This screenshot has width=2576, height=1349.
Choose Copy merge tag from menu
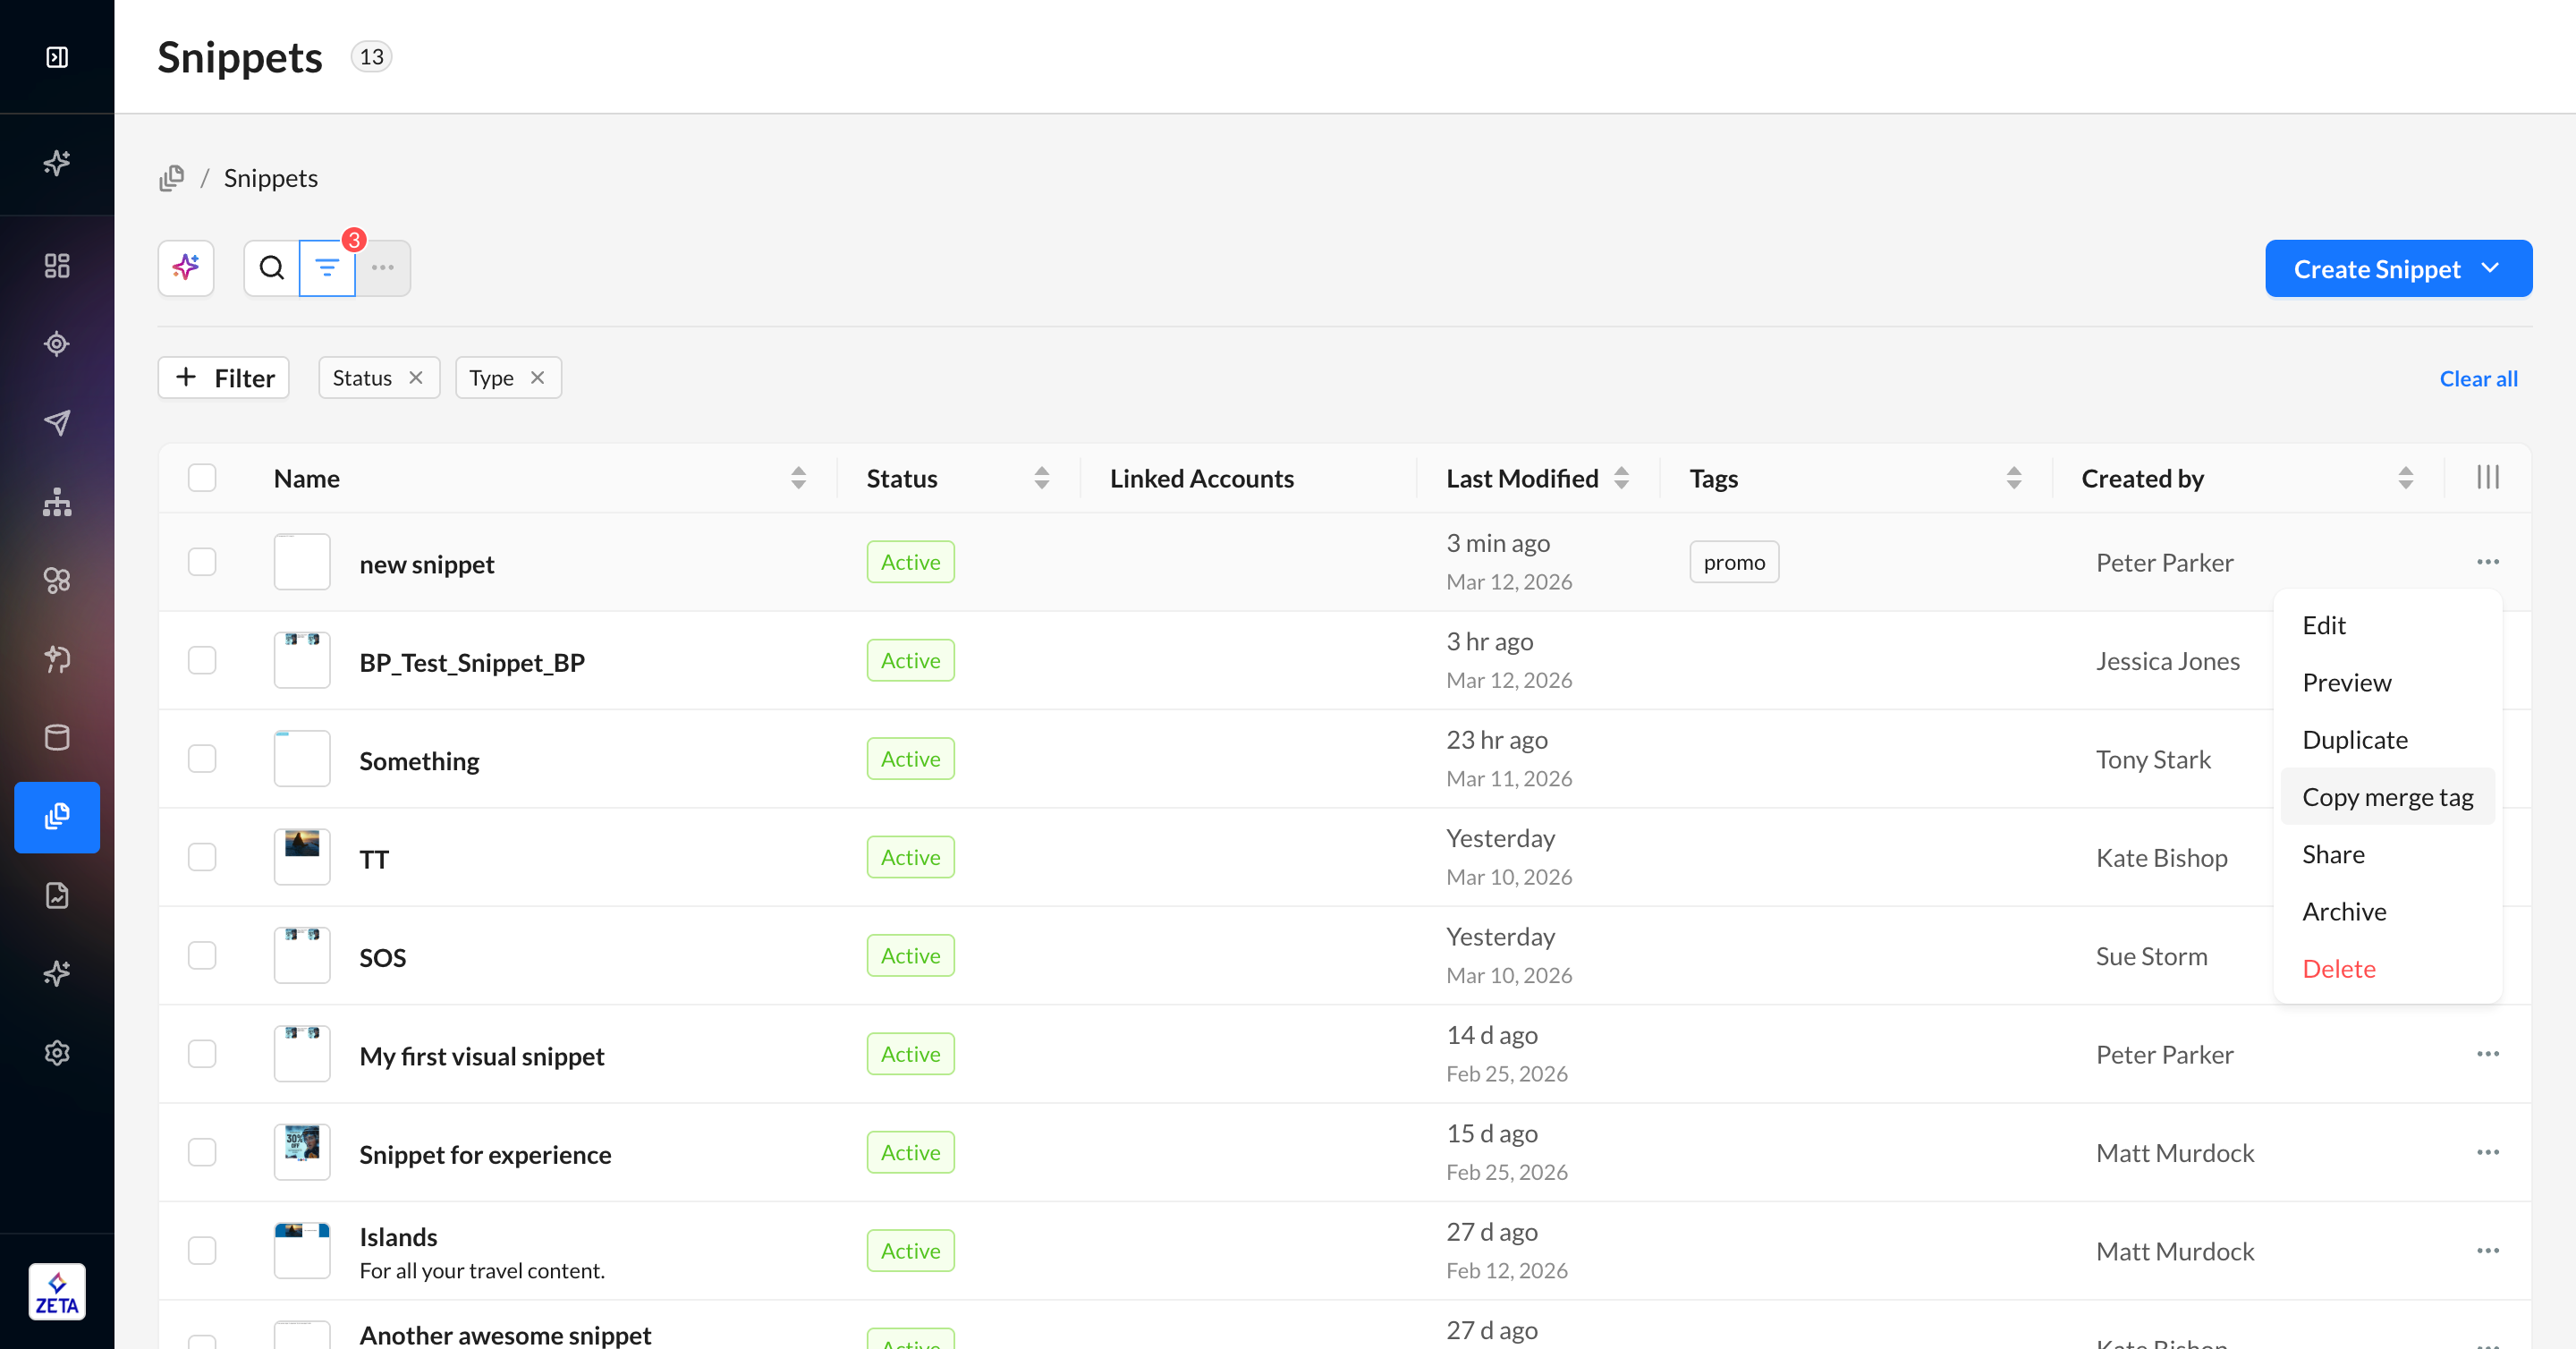tap(2387, 797)
